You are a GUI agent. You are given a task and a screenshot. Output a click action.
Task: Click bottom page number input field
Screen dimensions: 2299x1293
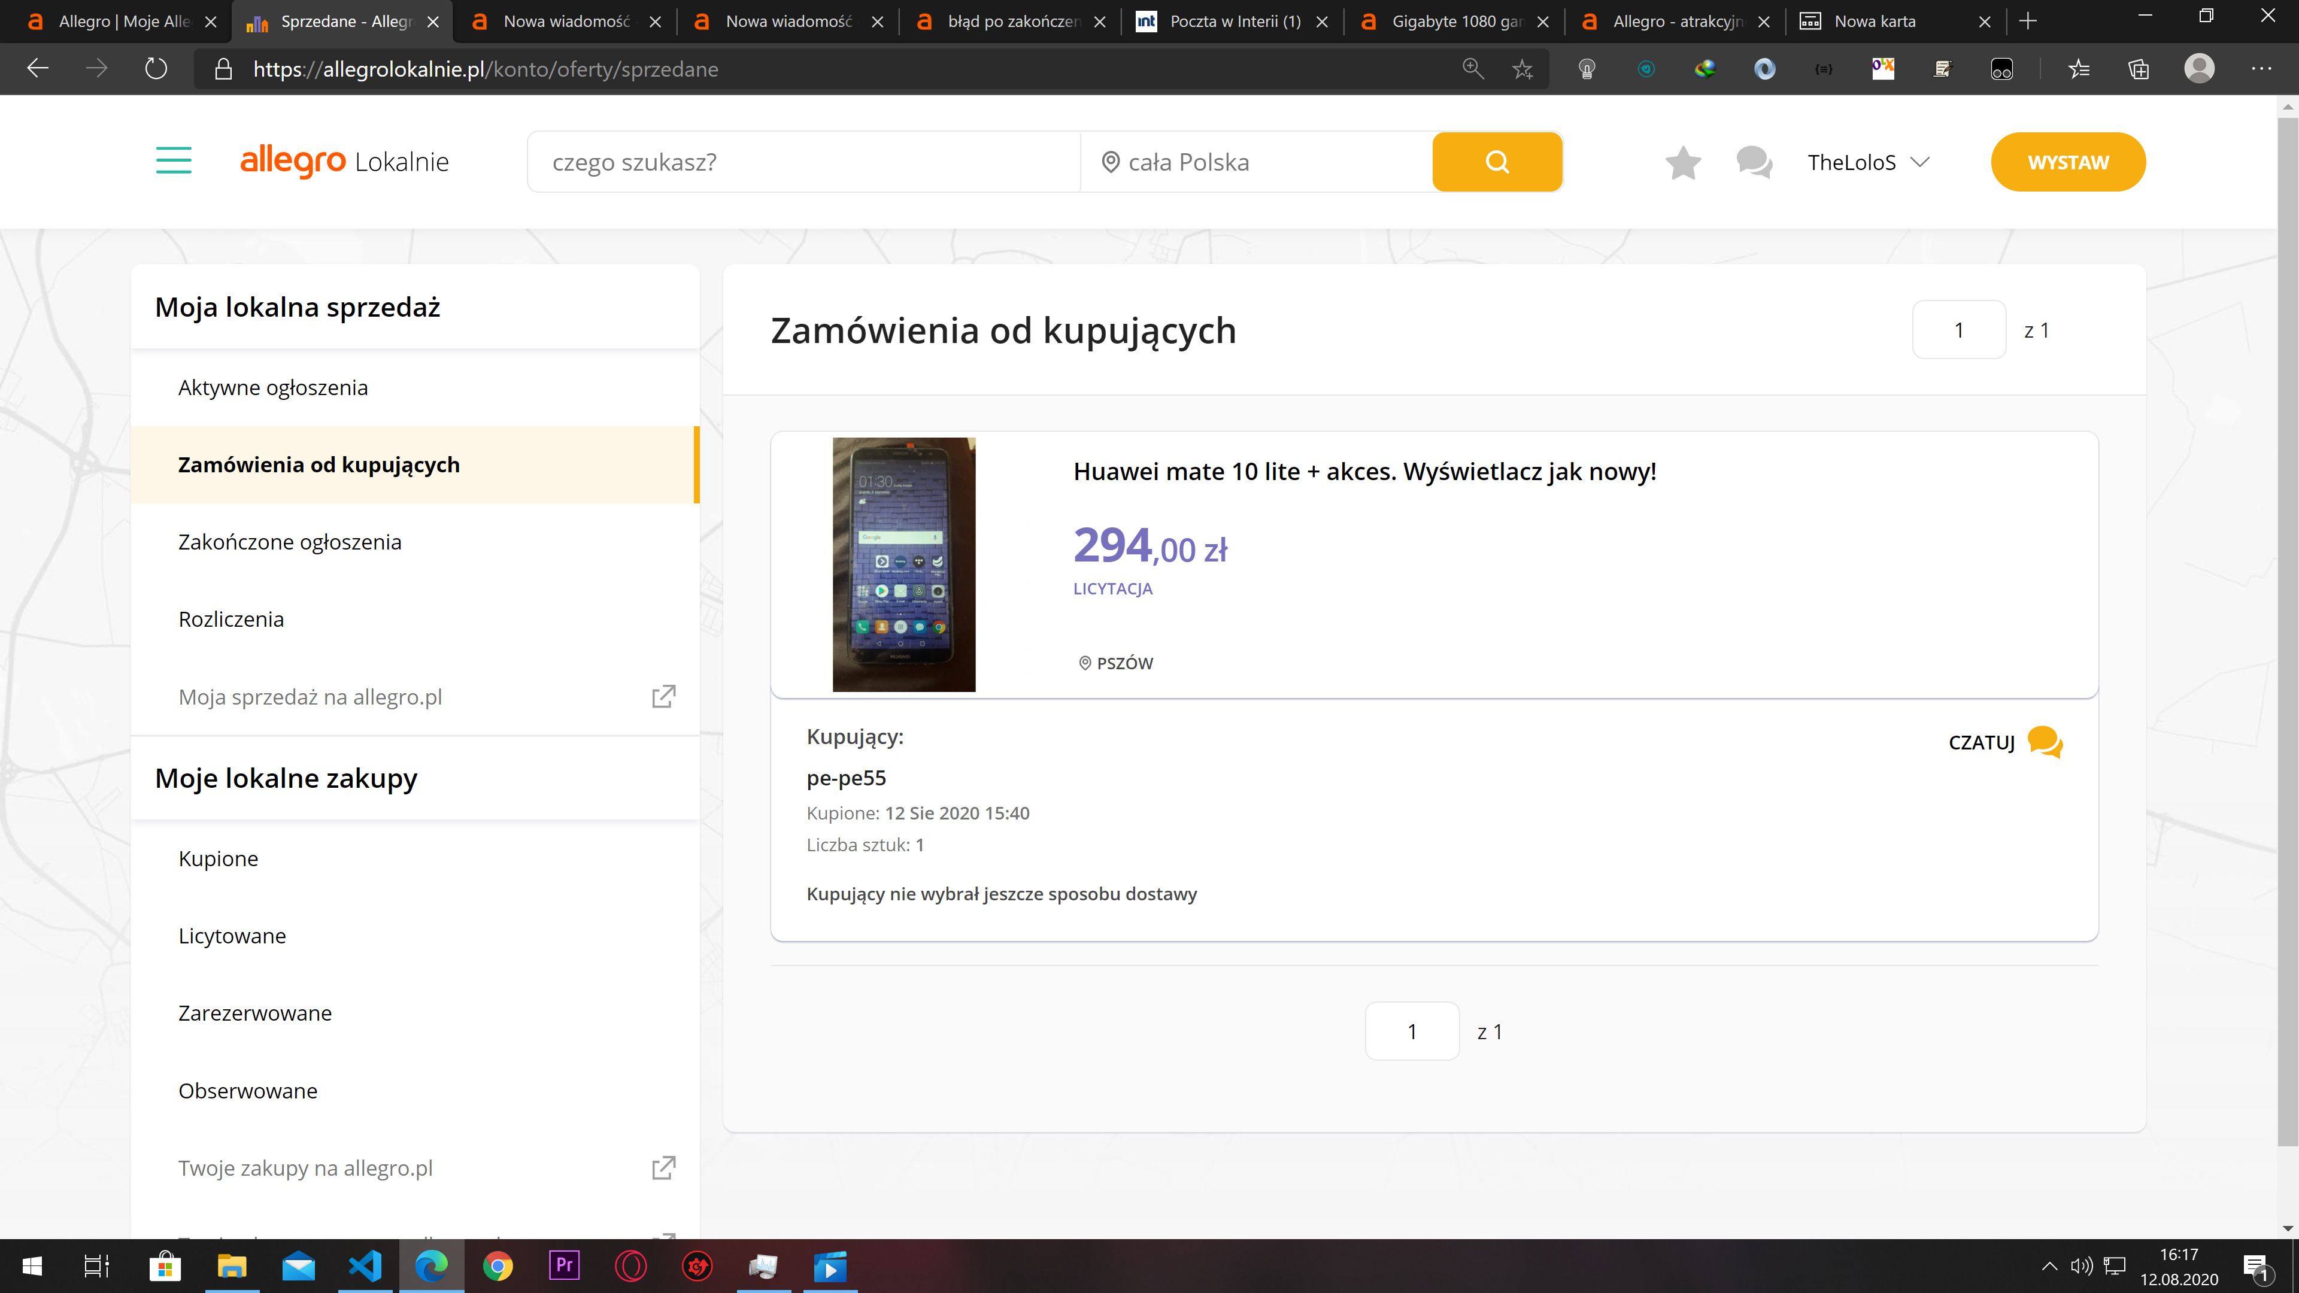tap(1412, 1031)
